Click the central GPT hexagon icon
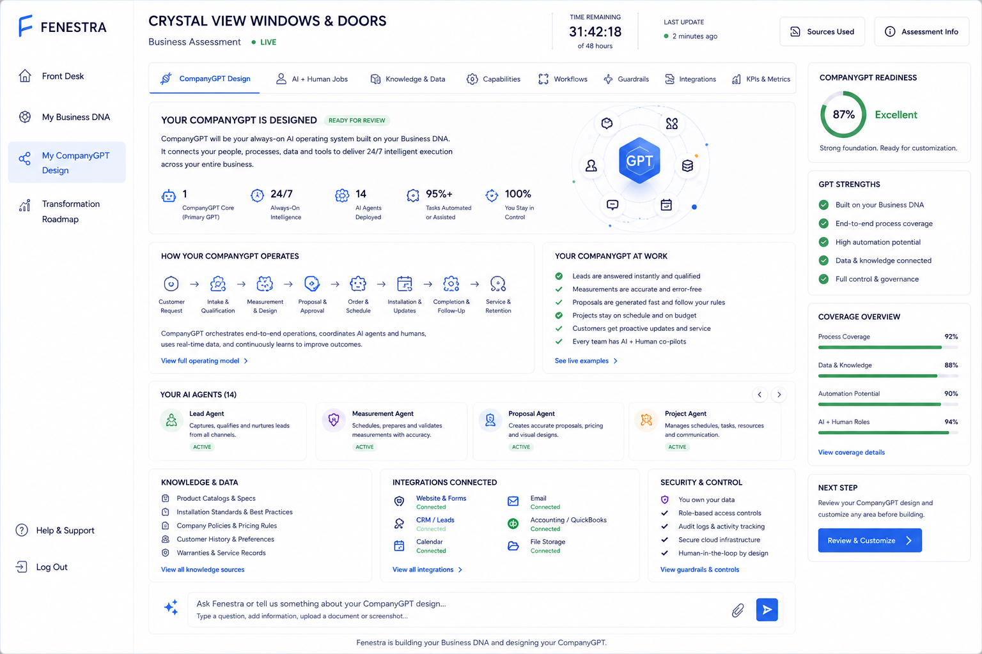Image resolution: width=982 pixels, height=654 pixels. [x=639, y=160]
